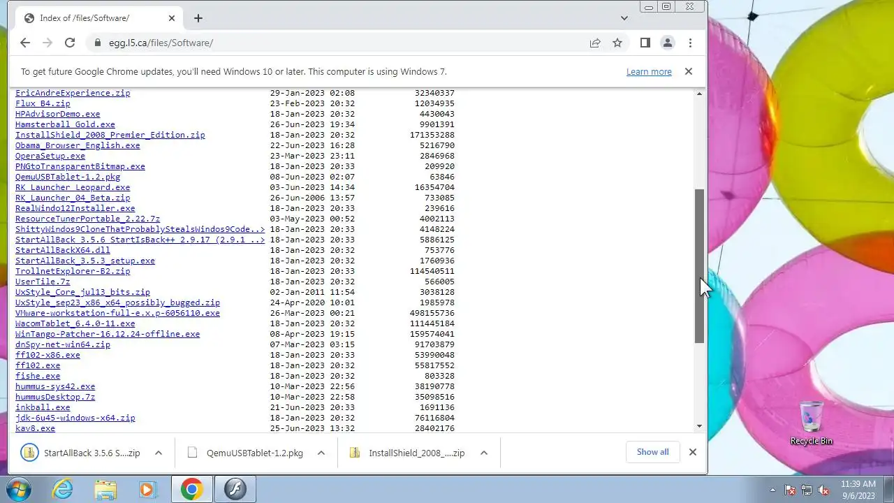Download inkball.exe
This screenshot has height=503, width=894.
[43, 407]
